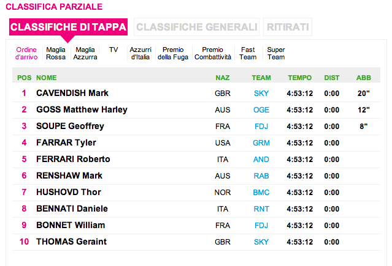Follow the RAB team link
The height and width of the screenshot is (266, 392).
(261, 176)
